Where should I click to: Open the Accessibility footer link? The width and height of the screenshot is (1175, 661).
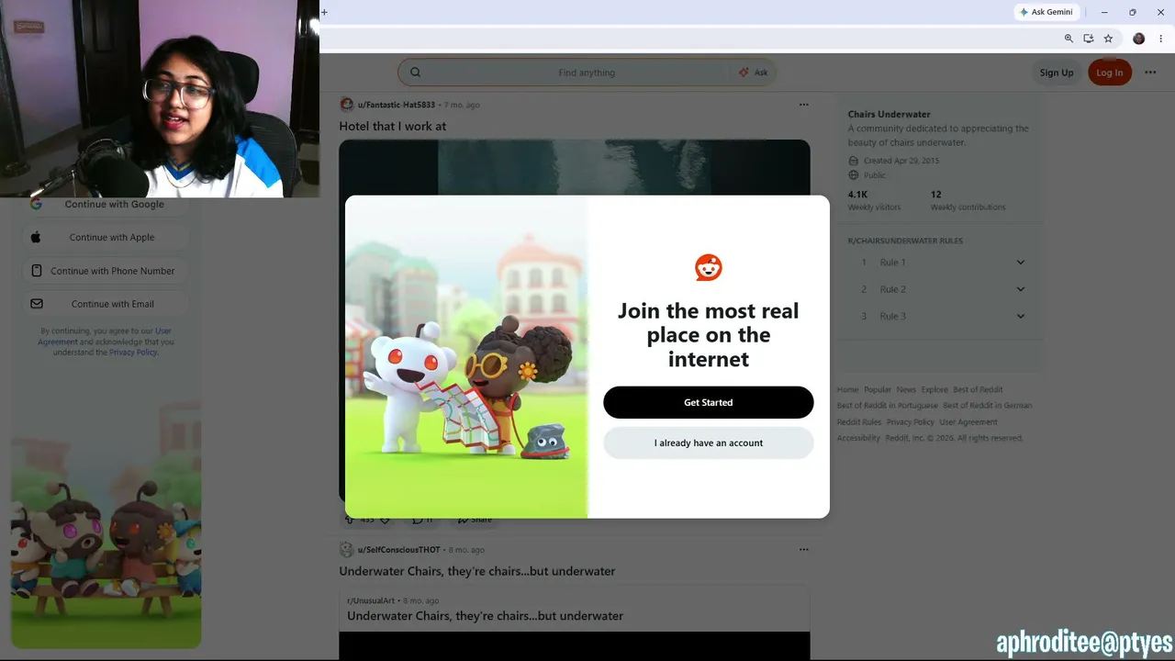858,439
